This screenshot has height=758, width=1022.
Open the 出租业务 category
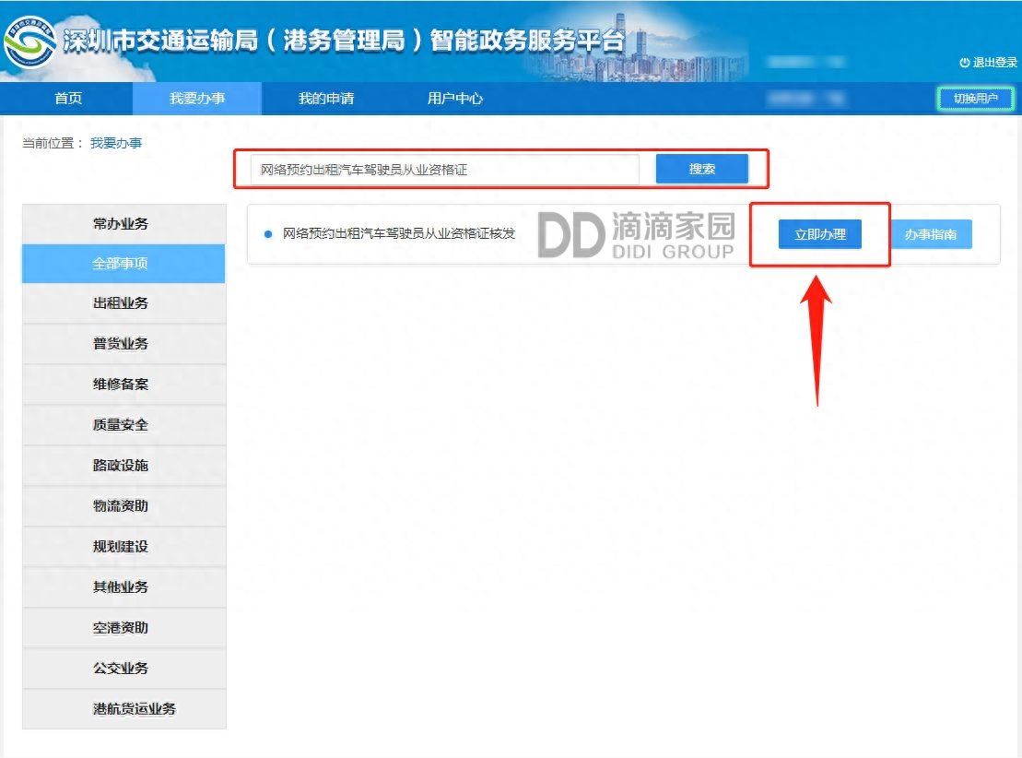pos(123,303)
